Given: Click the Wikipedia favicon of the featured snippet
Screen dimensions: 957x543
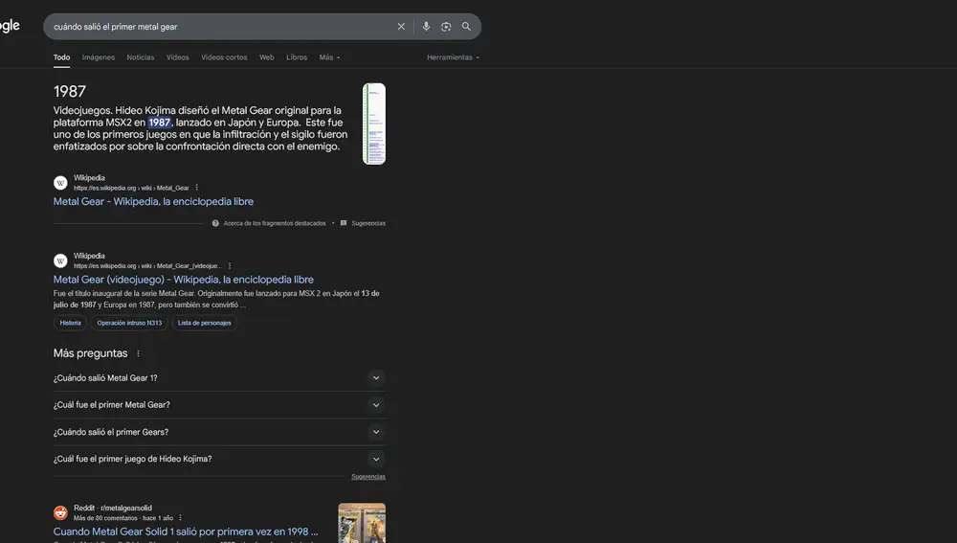Looking at the screenshot, I should (x=60, y=183).
